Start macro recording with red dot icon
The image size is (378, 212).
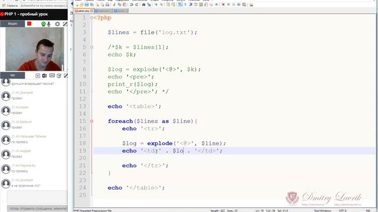pos(223,5)
